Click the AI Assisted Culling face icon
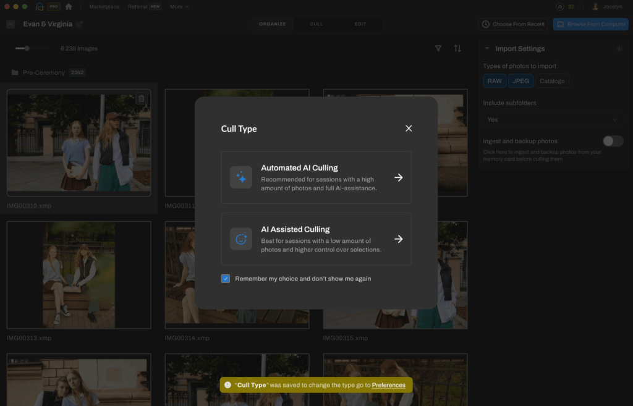 pyautogui.click(x=241, y=239)
